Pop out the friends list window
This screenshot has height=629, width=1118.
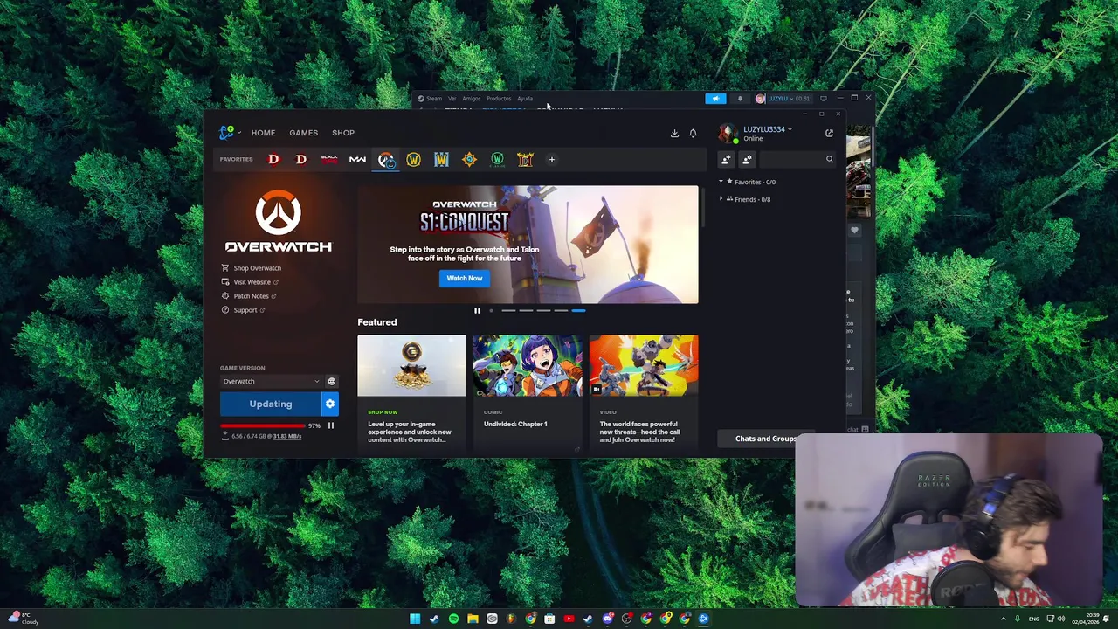click(x=829, y=134)
